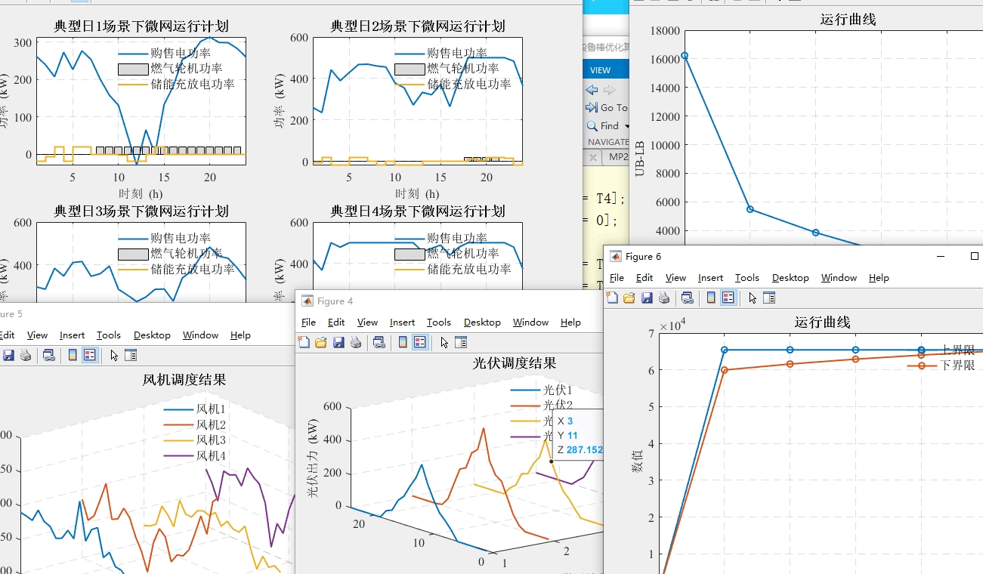Open the Insert menu in Figure 4
Image resolution: width=983 pixels, height=574 pixels.
(402, 322)
